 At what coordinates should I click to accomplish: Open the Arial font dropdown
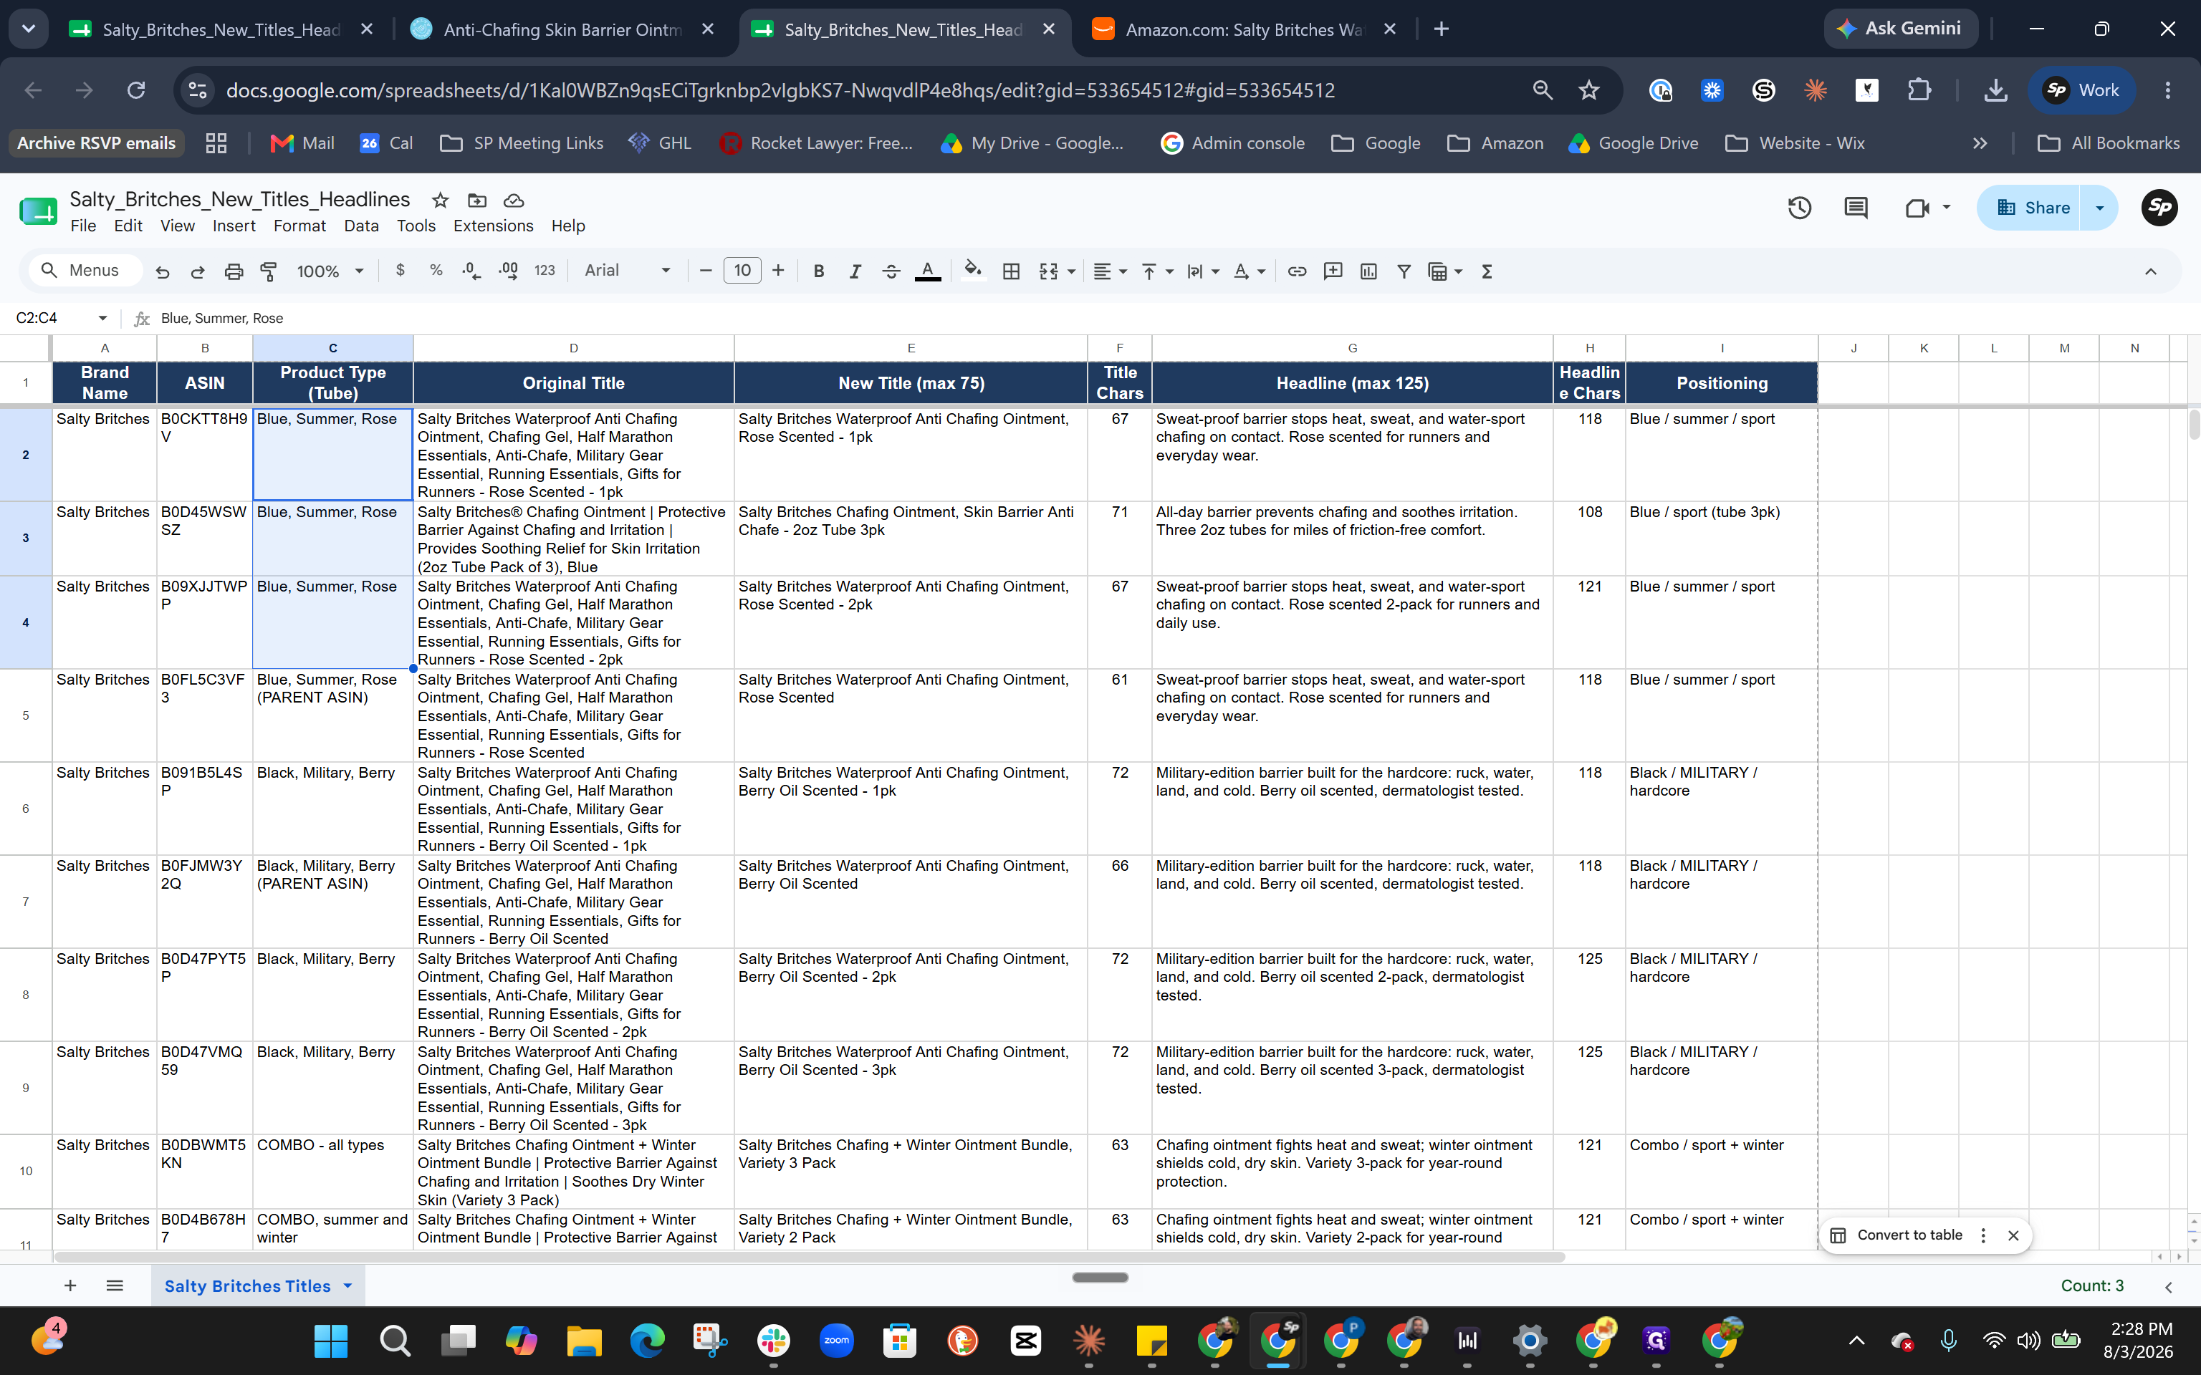tap(627, 270)
